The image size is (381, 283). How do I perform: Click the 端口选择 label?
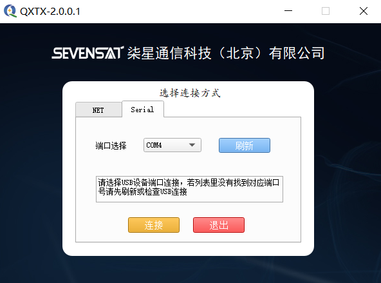111,146
